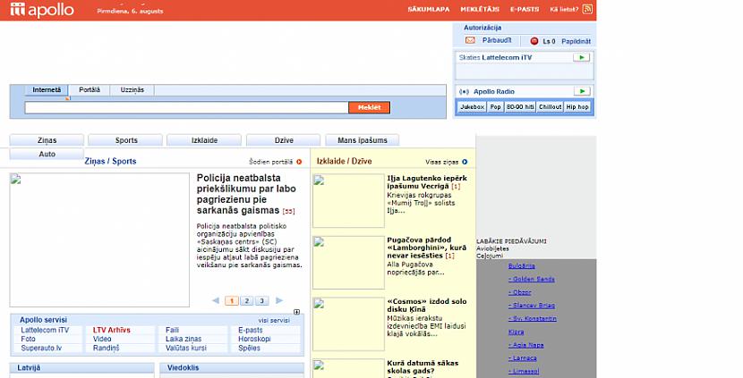Click the Golden Sands travel link

click(531, 279)
